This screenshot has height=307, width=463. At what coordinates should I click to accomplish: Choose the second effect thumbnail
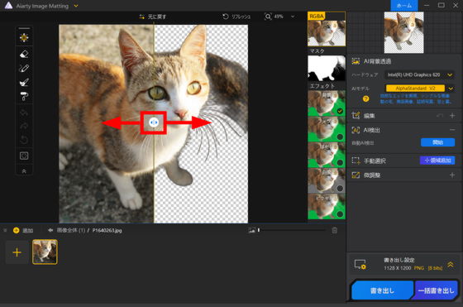(327, 129)
